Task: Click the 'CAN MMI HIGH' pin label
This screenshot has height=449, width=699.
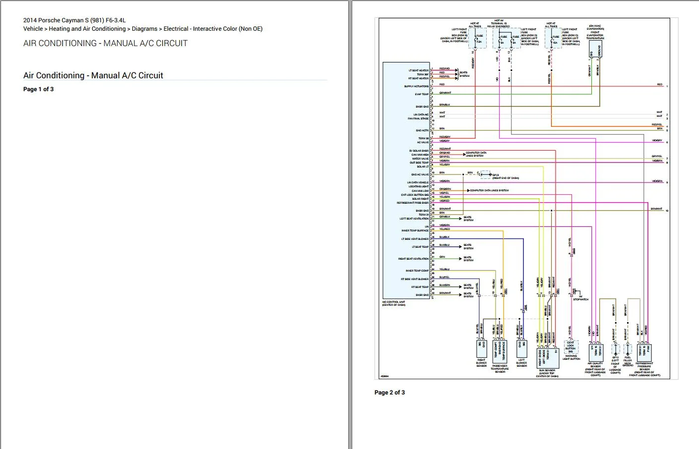Action: pyautogui.click(x=420, y=155)
